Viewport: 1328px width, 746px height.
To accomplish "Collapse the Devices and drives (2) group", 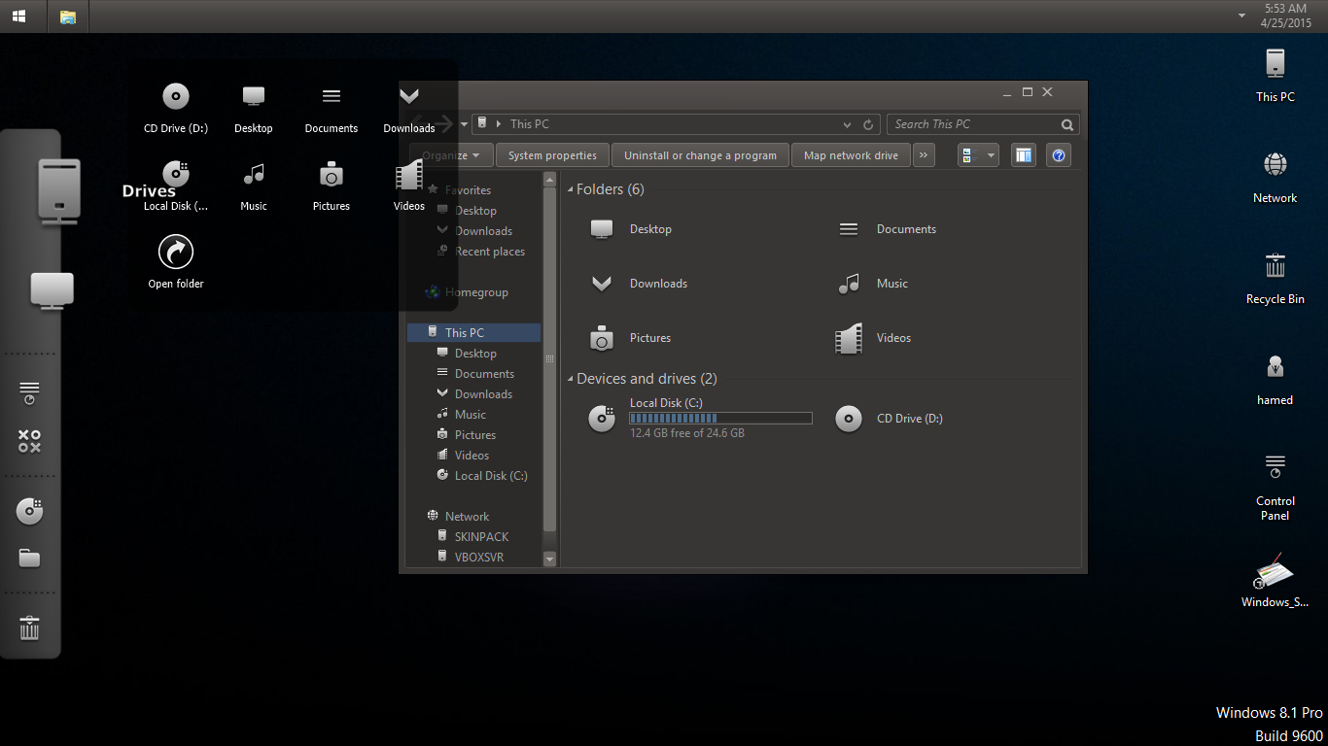I will [571, 380].
